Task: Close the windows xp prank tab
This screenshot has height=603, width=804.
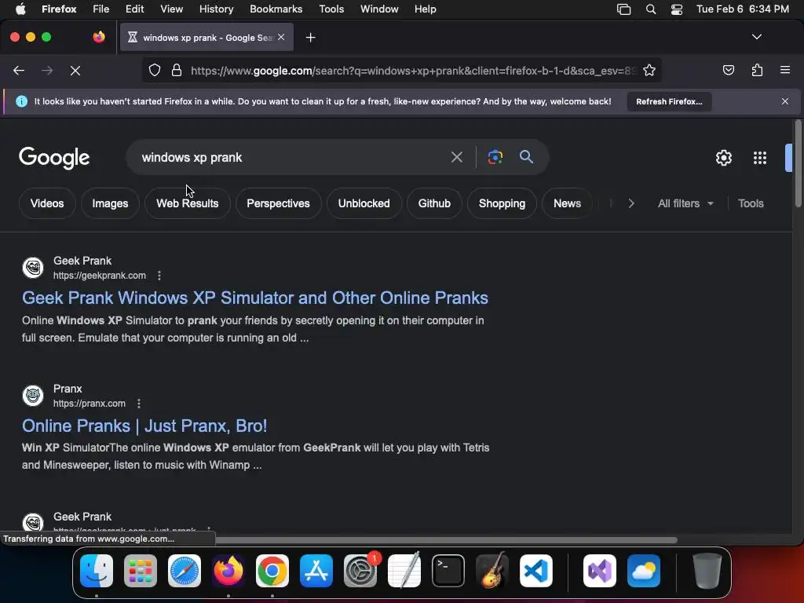Action: [x=281, y=37]
